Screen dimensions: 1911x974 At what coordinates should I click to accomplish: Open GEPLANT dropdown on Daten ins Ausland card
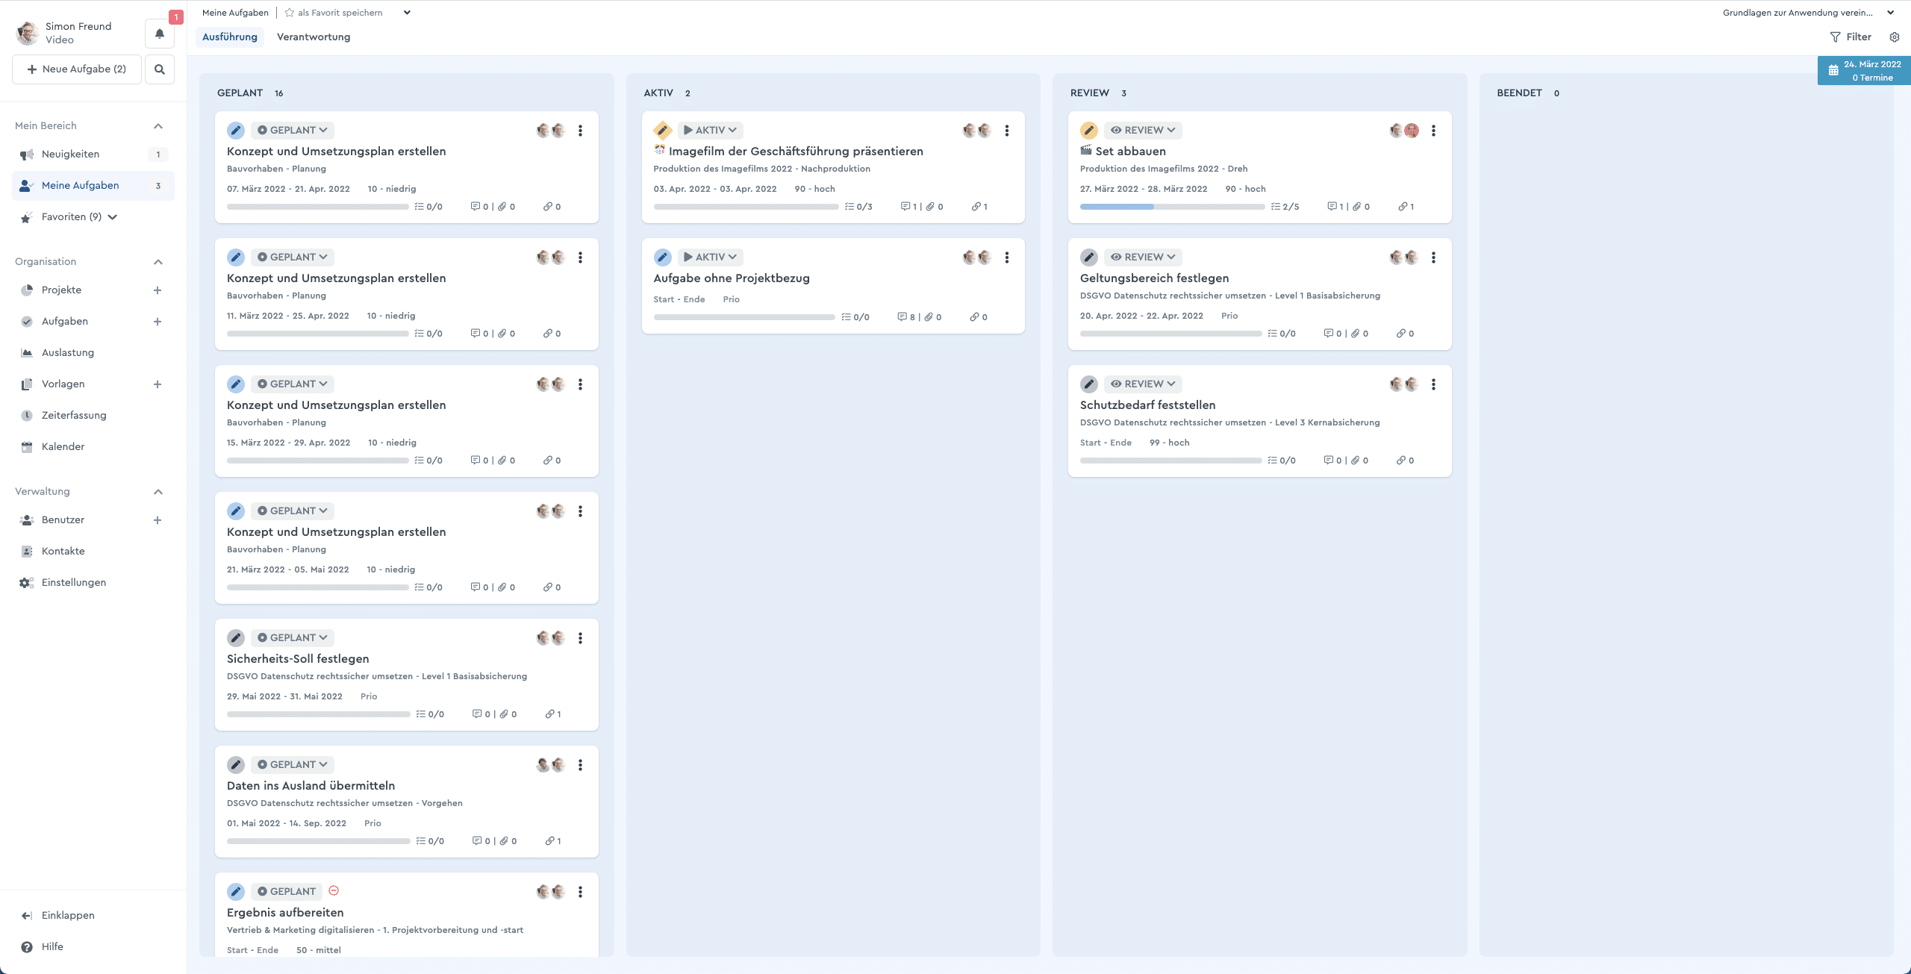click(292, 765)
